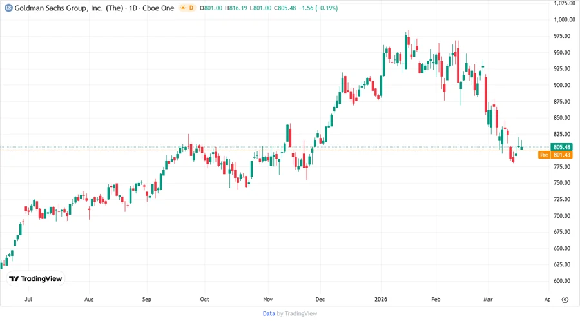Click the 975.00 price axis label
Viewport: 580px width, 321px height.
[562, 36]
